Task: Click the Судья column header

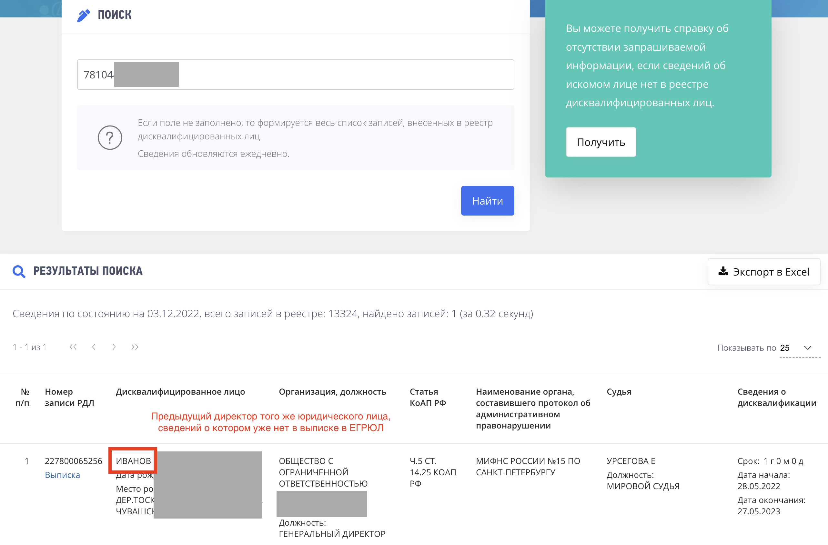Action: click(x=619, y=392)
